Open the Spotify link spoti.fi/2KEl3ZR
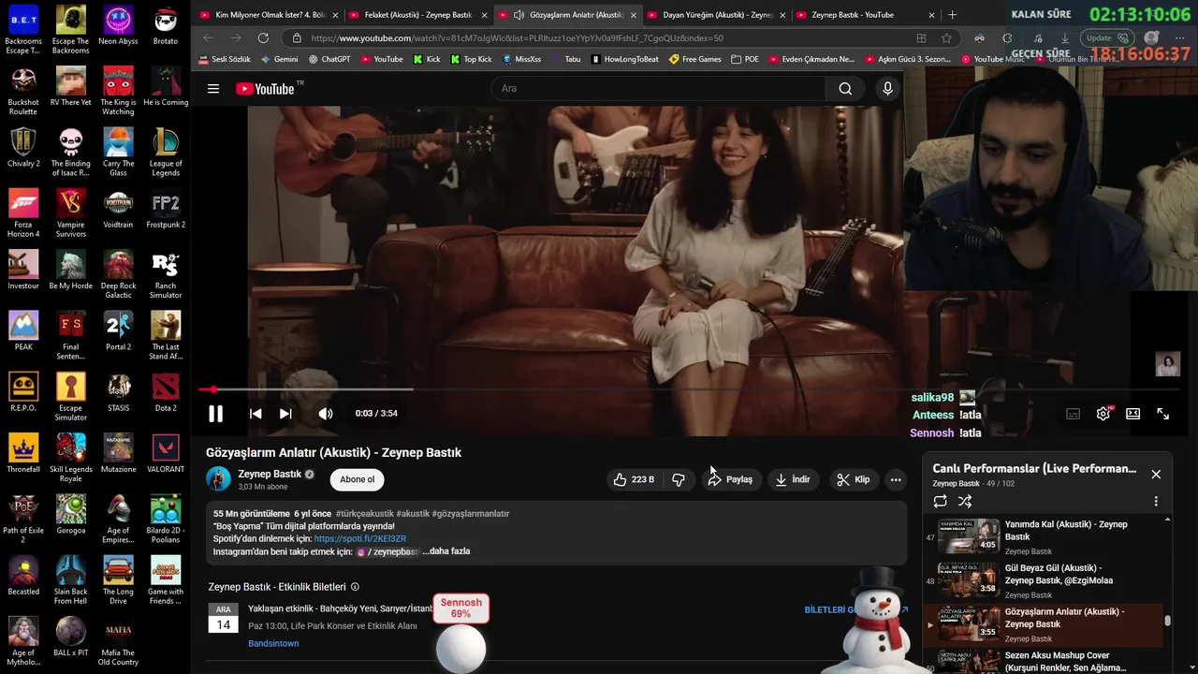1198x674 pixels. pyautogui.click(x=360, y=539)
